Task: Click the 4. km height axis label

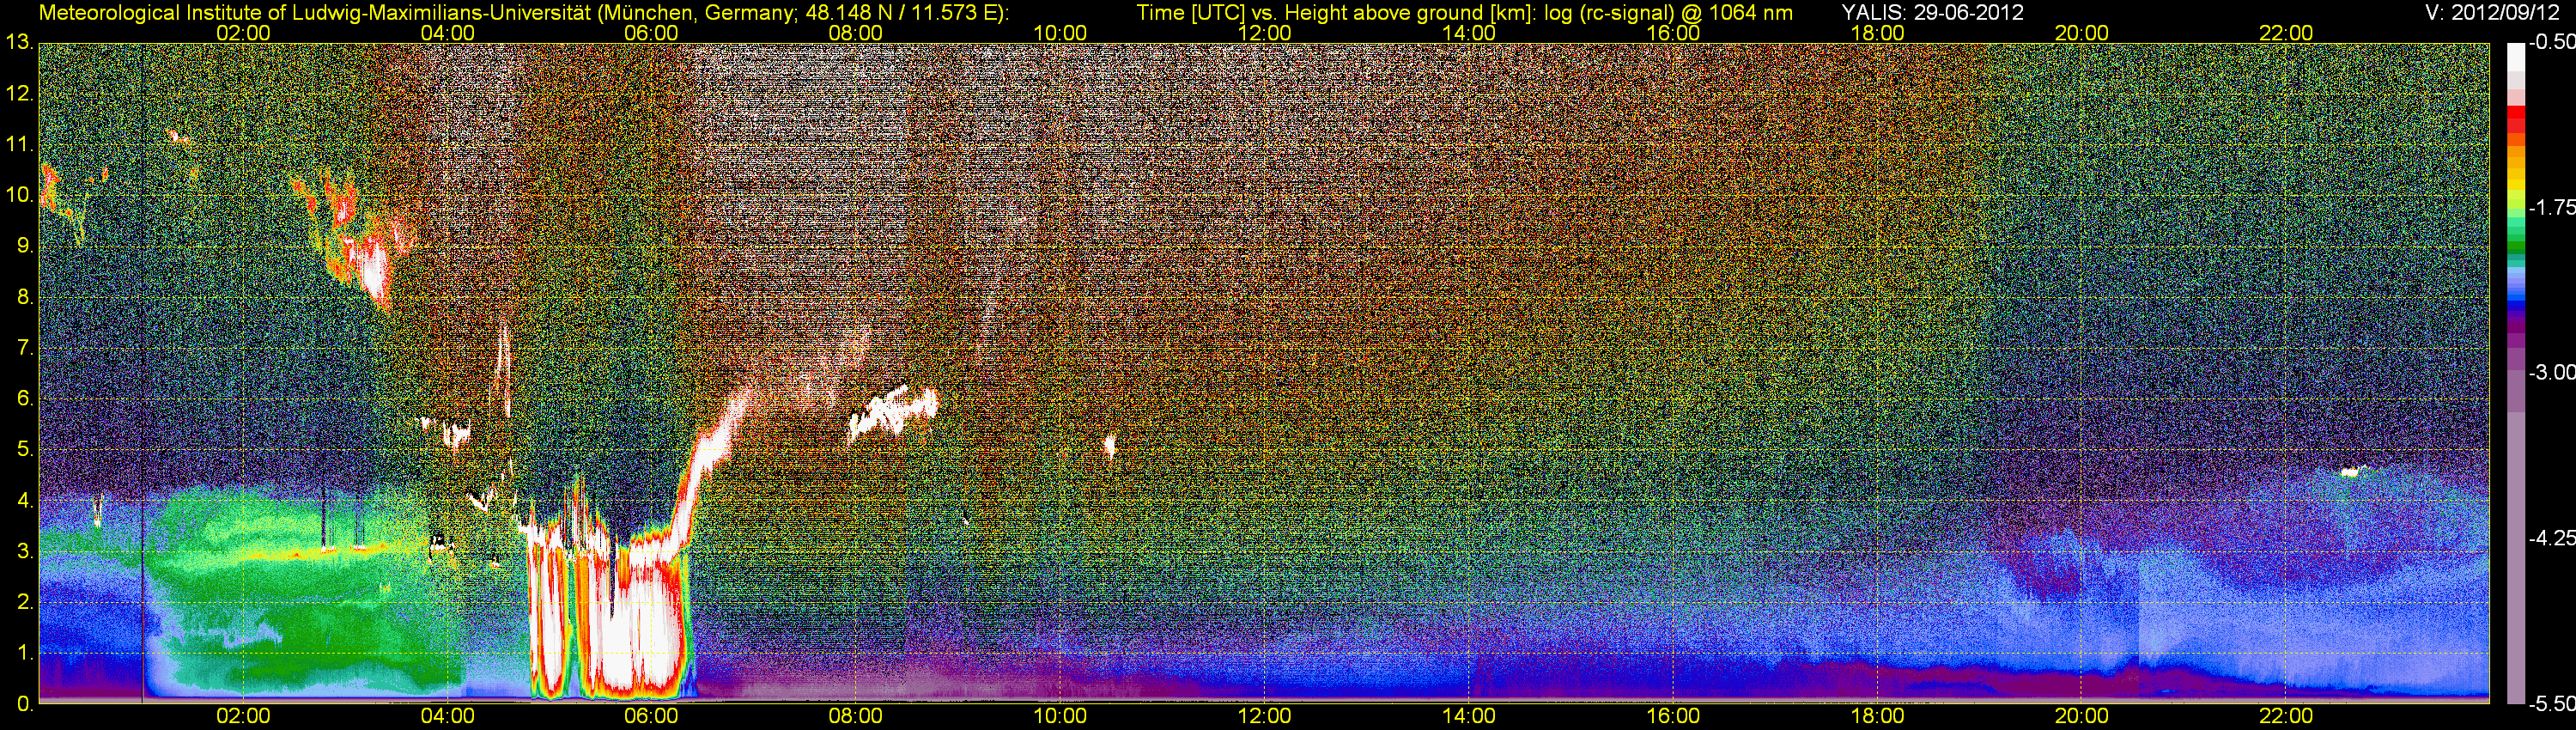Action: (x=25, y=501)
